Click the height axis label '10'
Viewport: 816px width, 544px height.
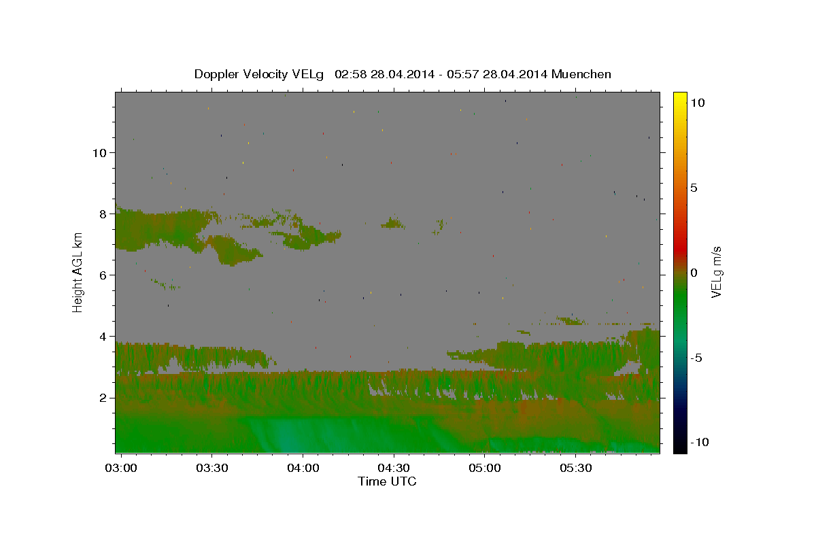[x=101, y=153]
